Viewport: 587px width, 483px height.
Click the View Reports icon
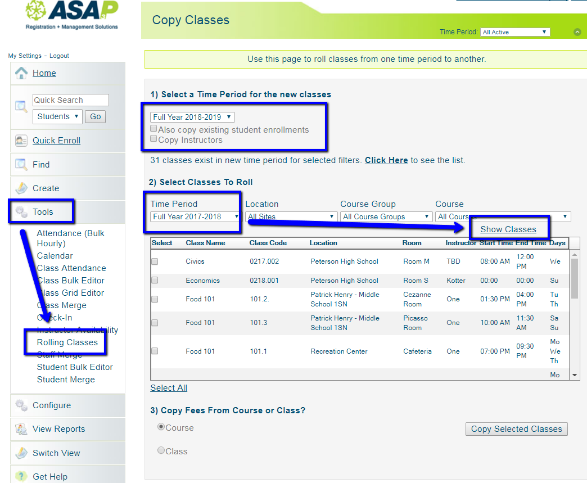[21, 429]
